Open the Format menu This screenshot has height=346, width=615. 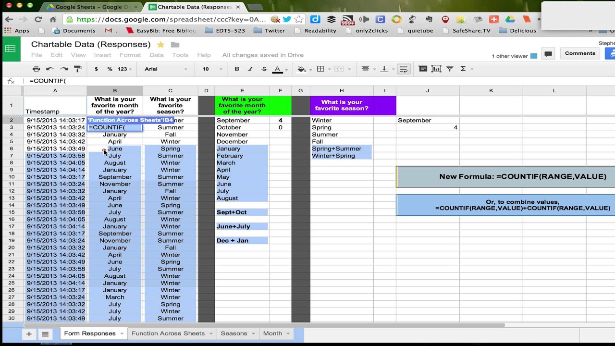(x=130, y=55)
